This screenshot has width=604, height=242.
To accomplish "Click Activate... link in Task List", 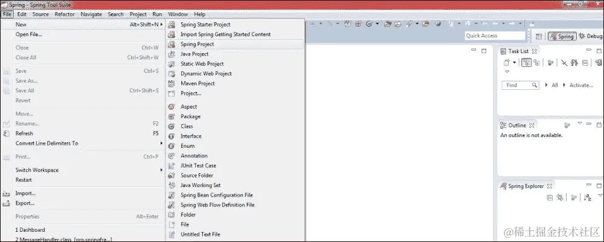I will coord(581,86).
